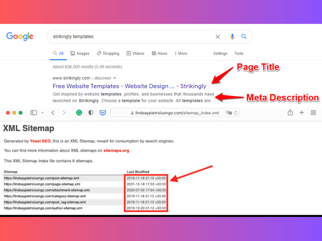Show tab overview grid icon
Viewport: 322px width, 241px height.
[x=313, y=112]
